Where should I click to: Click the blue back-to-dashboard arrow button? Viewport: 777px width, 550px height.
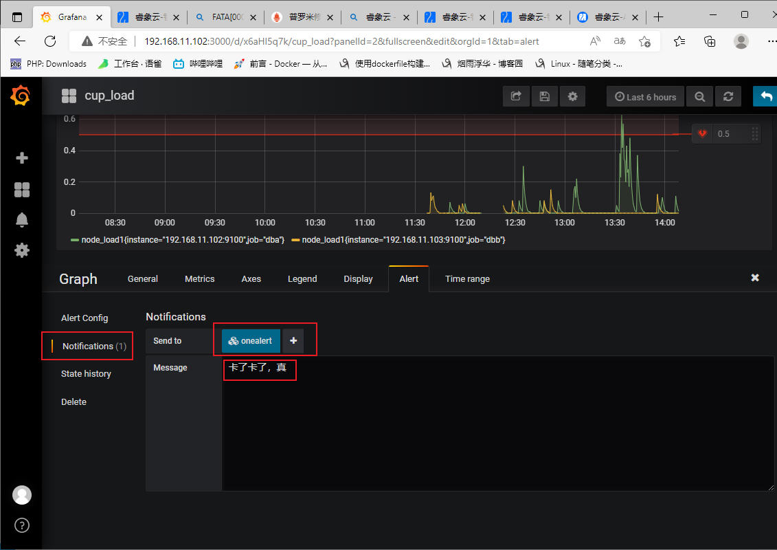pos(766,96)
